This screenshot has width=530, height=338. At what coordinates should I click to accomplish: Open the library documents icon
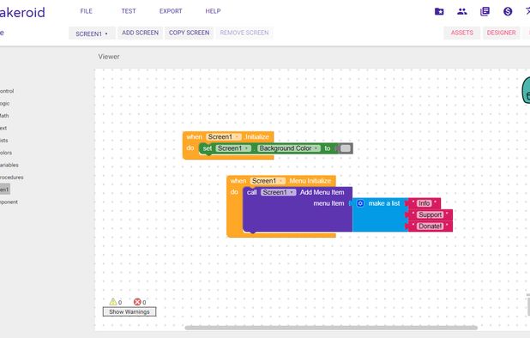(x=485, y=11)
